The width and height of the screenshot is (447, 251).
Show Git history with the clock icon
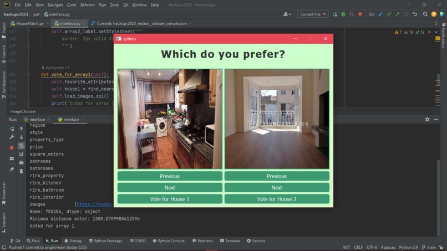406,14
